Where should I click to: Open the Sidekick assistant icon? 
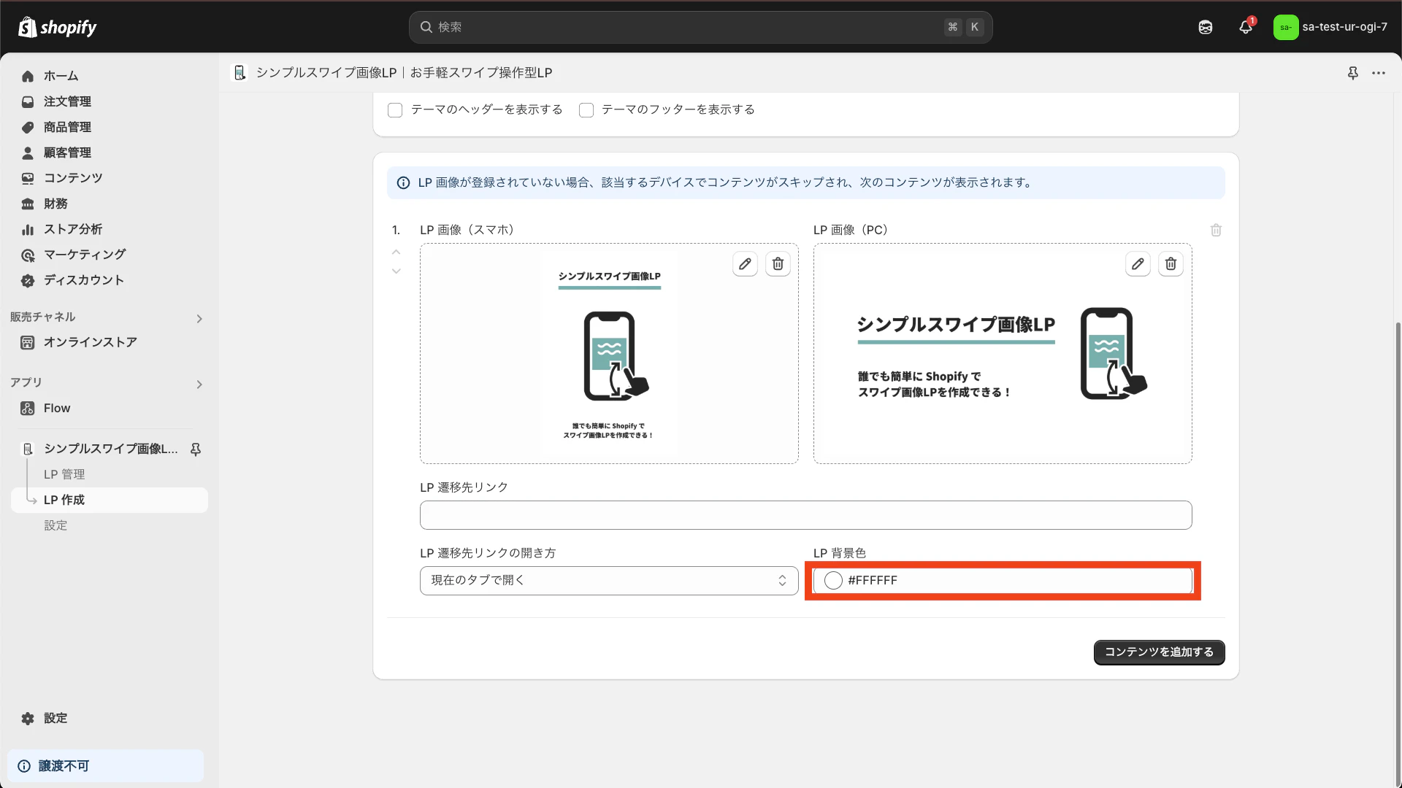1206,27
